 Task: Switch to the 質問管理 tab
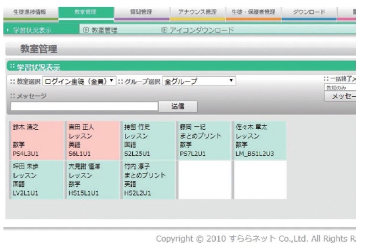[141, 12]
